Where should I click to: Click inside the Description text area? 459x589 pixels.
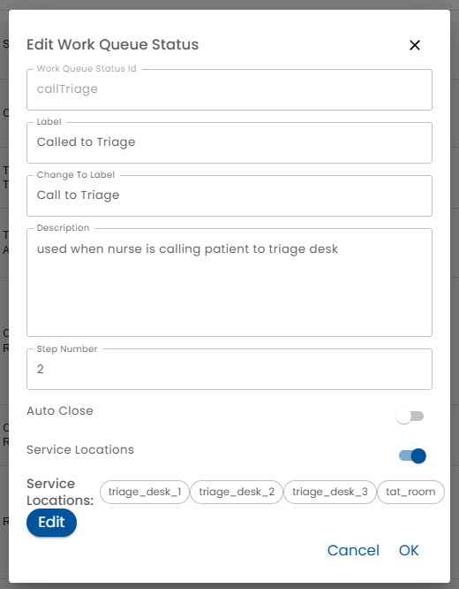(x=229, y=282)
